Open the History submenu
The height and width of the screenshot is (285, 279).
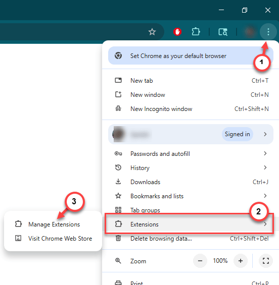[x=191, y=168]
